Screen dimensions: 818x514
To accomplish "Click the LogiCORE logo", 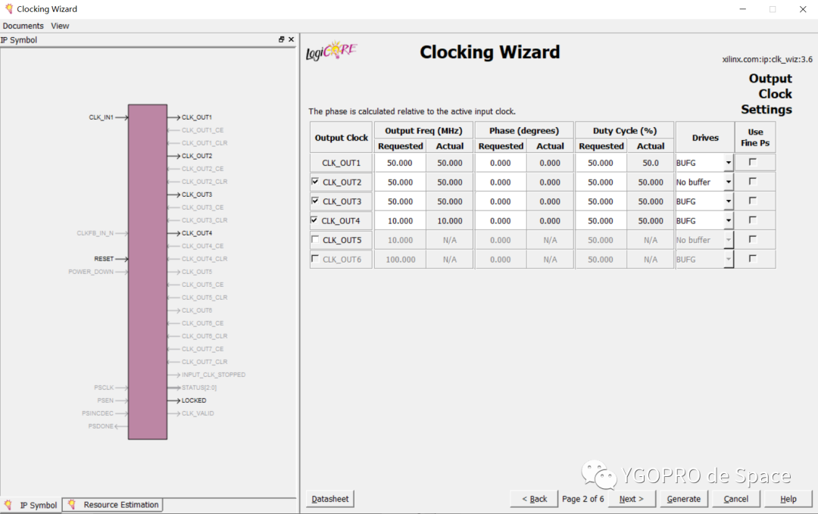I will pos(331,51).
